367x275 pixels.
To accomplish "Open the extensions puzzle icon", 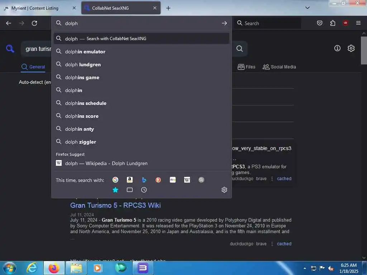I will pos(333,23).
